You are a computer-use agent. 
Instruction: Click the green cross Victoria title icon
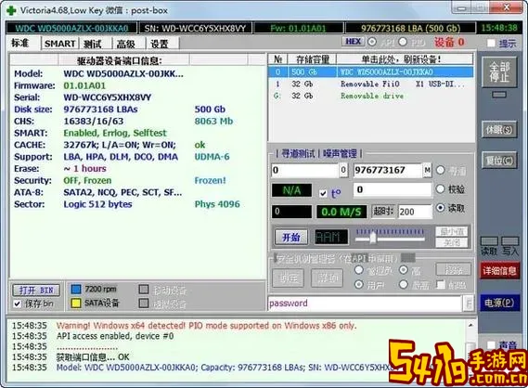tap(11, 10)
